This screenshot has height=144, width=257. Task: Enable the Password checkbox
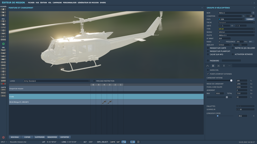click(x=208, y=61)
